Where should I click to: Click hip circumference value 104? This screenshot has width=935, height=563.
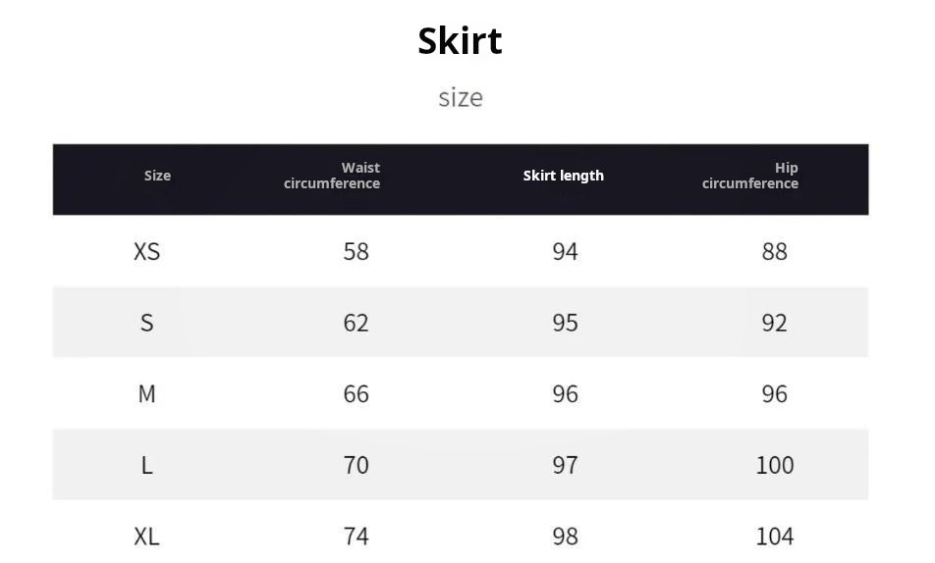[x=774, y=537]
